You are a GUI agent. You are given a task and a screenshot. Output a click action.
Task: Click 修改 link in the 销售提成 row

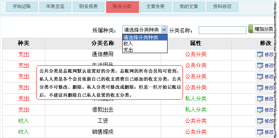269,132
